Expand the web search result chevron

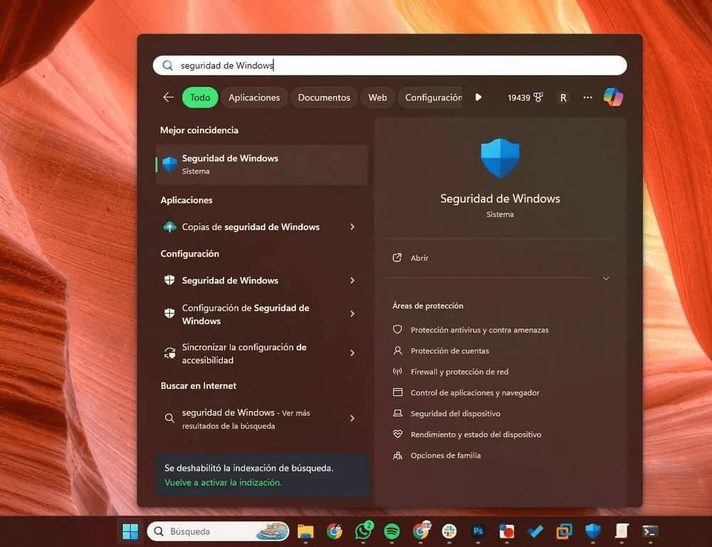(352, 418)
